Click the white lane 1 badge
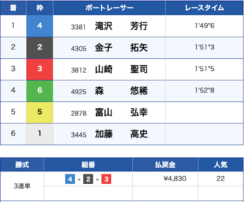244x202 pixels. pos(40,134)
